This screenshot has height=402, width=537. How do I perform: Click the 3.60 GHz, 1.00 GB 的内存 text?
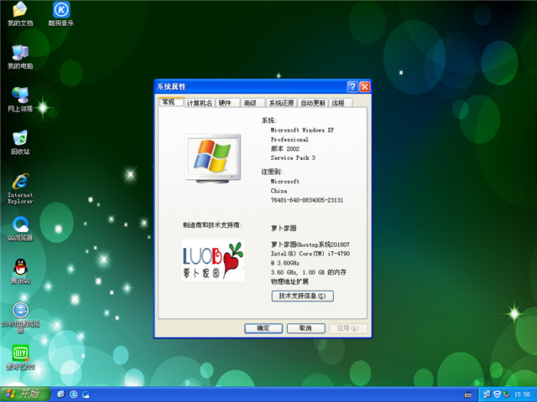pos(309,272)
